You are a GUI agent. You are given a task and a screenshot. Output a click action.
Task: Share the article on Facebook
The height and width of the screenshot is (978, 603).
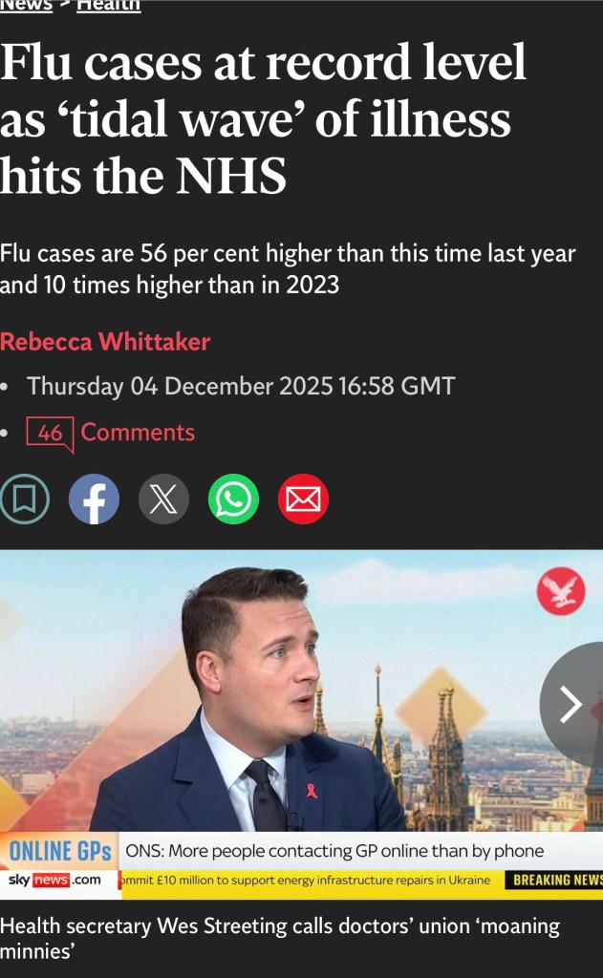tap(94, 499)
